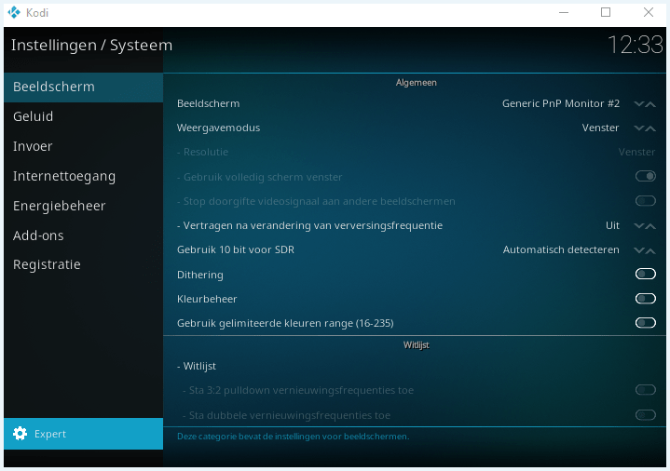Enable the Kleurbeheer switch
Screen dimensions: 670x471
coord(645,299)
